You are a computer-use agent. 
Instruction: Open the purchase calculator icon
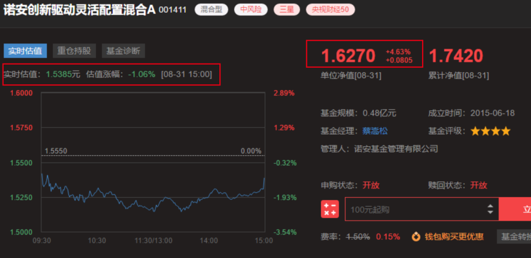point(330,209)
